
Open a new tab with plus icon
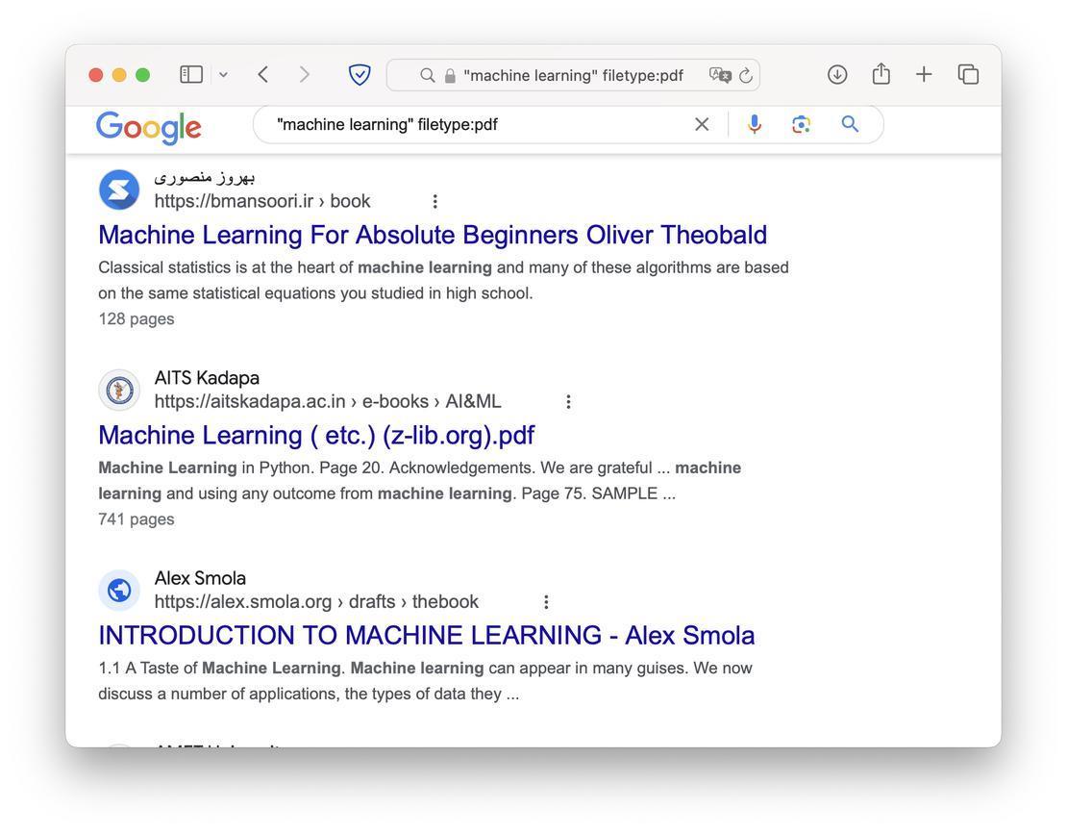pos(924,74)
